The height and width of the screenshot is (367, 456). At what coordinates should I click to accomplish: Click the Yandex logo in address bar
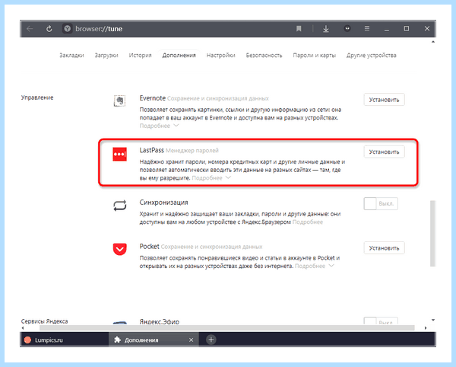[67, 28]
